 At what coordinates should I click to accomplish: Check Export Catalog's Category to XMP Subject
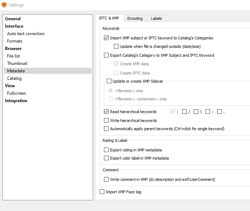click(x=106, y=55)
